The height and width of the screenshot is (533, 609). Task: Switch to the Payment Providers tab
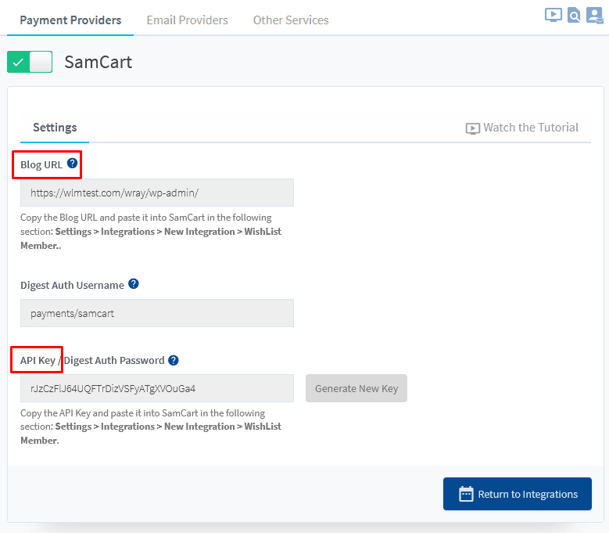point(70,20)
